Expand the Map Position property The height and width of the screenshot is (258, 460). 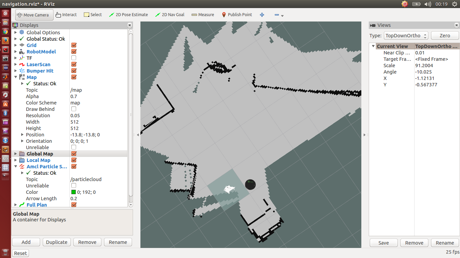[x=22, y=134]
